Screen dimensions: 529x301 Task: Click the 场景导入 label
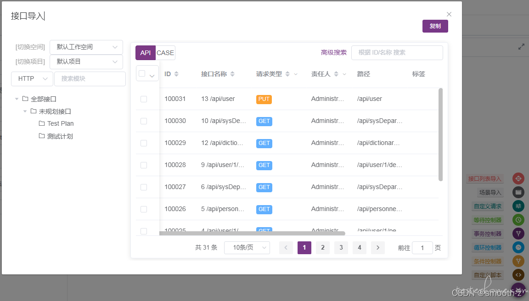point(490,192)
